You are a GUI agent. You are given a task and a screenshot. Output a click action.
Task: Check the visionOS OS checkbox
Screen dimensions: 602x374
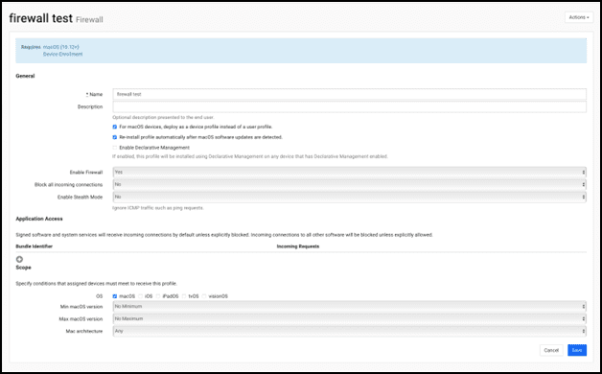tap(204, 296)
